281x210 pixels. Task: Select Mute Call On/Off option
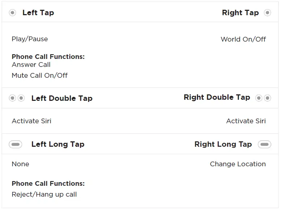tap(39, 76)
